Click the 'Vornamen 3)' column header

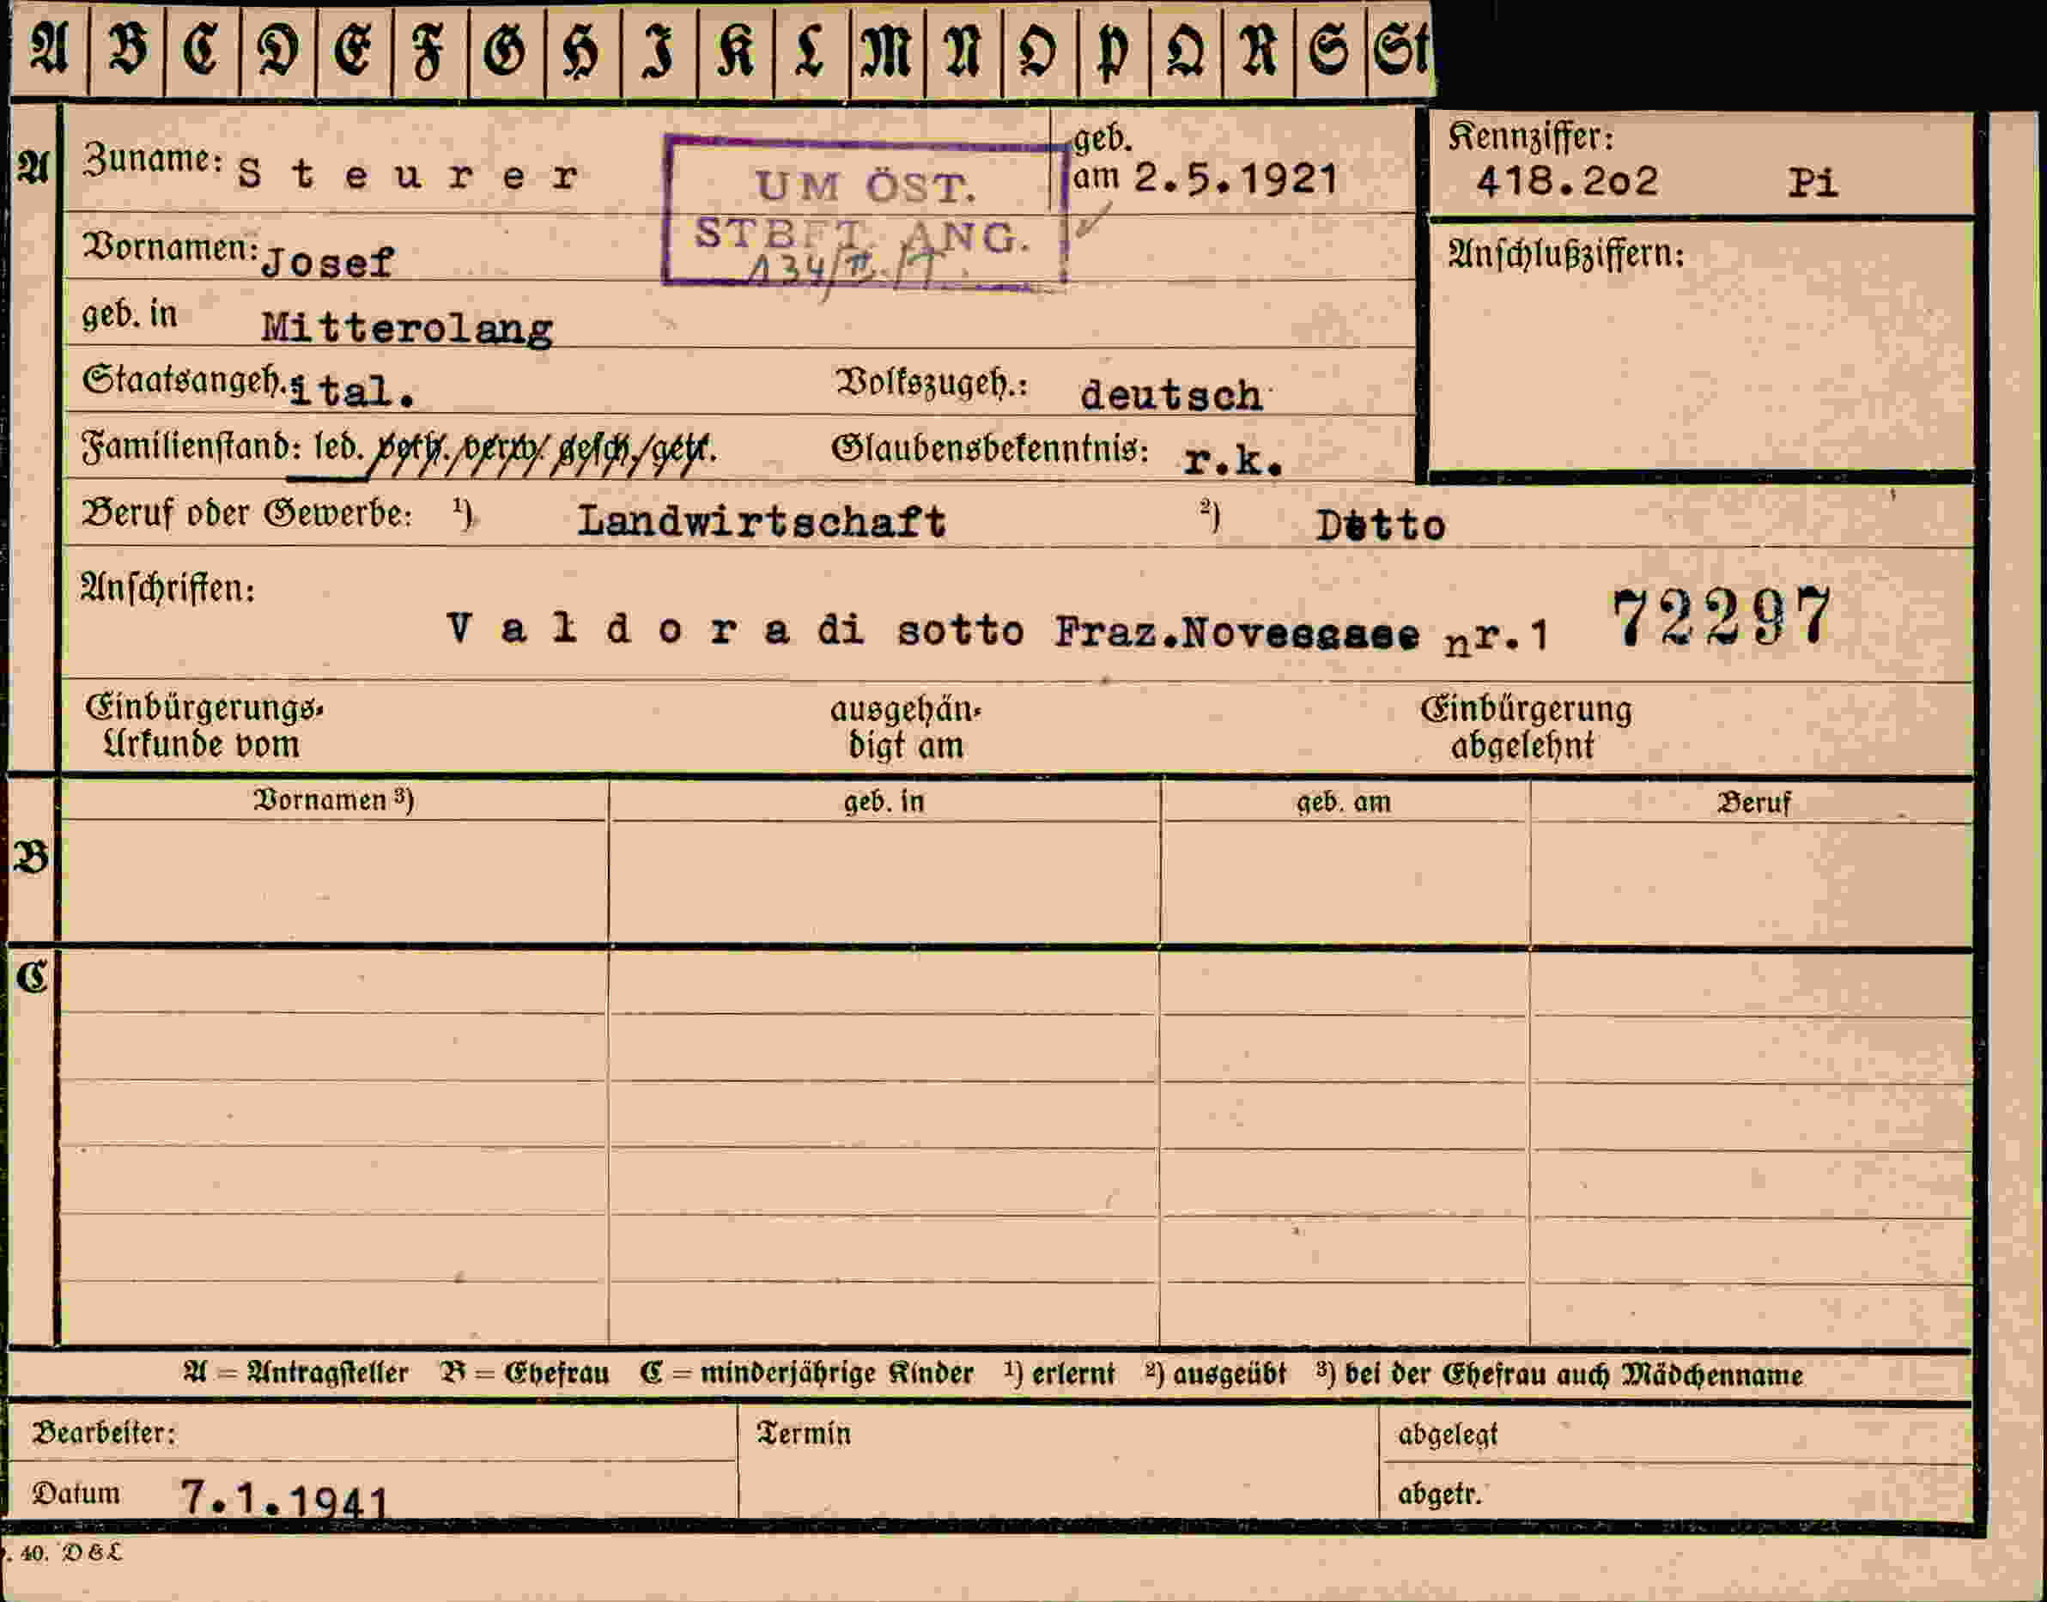(x=334, y=800)
